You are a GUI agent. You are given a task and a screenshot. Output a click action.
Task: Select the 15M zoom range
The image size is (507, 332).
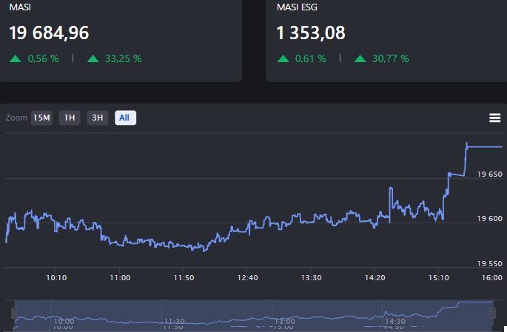(x=42, y=118)
